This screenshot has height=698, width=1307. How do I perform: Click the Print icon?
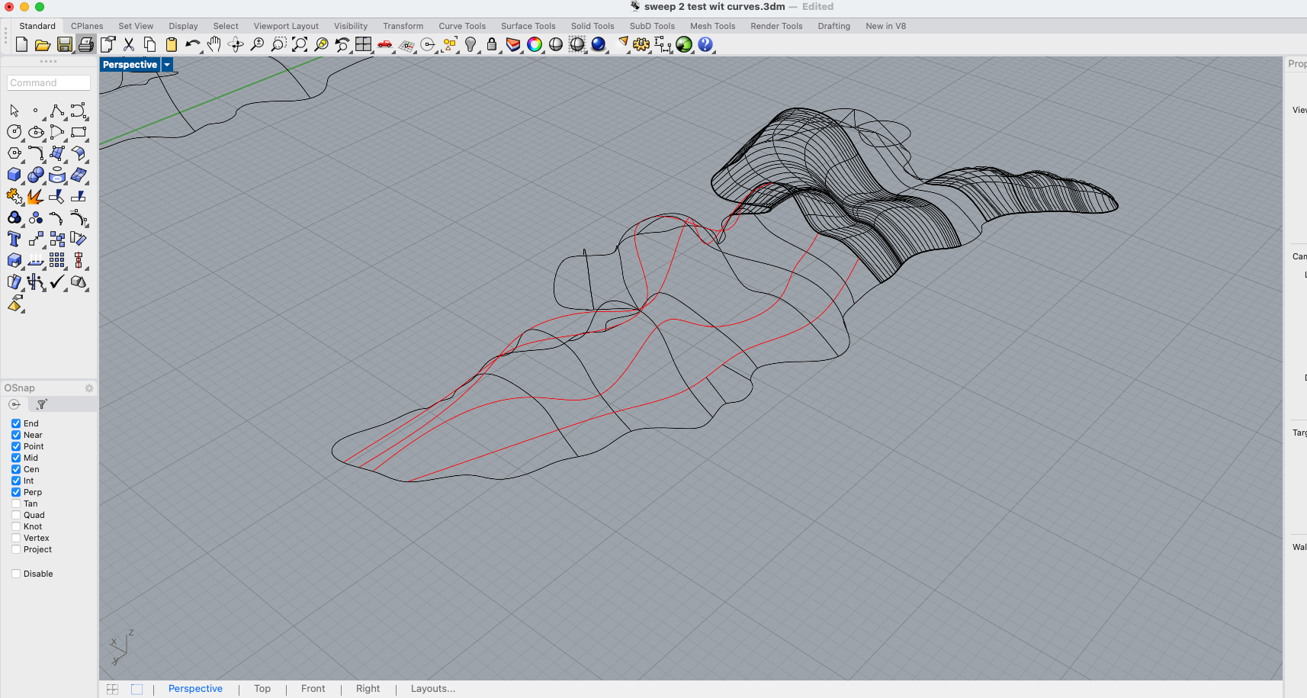pos(86,44)
